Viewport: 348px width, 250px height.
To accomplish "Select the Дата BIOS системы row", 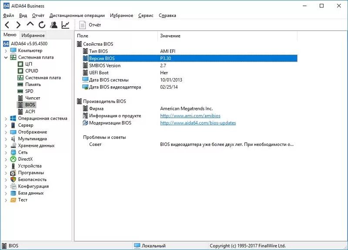I will [190, 80].
